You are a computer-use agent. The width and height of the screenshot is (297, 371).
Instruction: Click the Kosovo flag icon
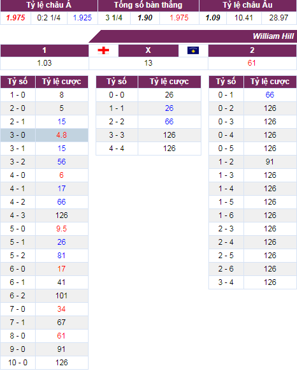click(x=193, y=50)
